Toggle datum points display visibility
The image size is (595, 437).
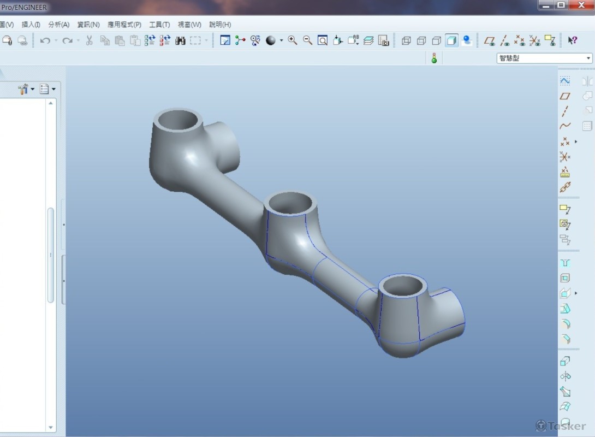coord(520,40)
